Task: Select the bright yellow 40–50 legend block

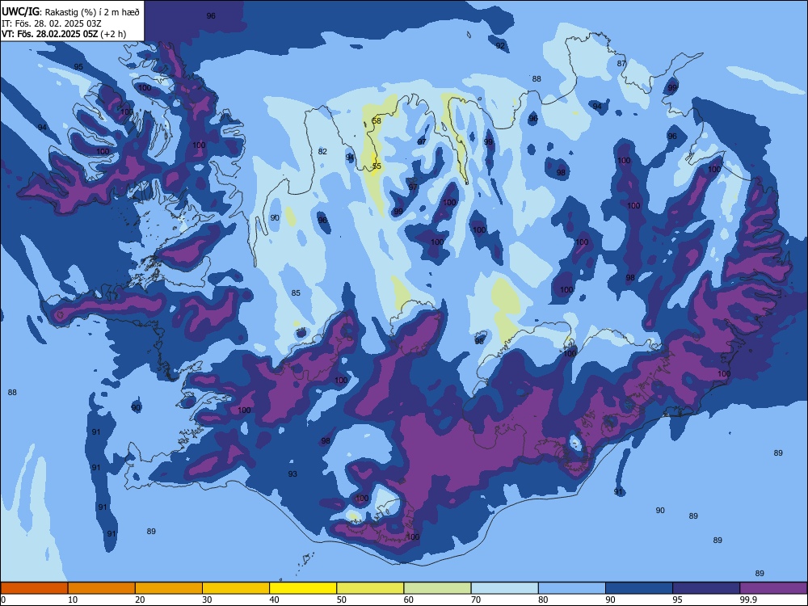Action: tap(303, 588)
